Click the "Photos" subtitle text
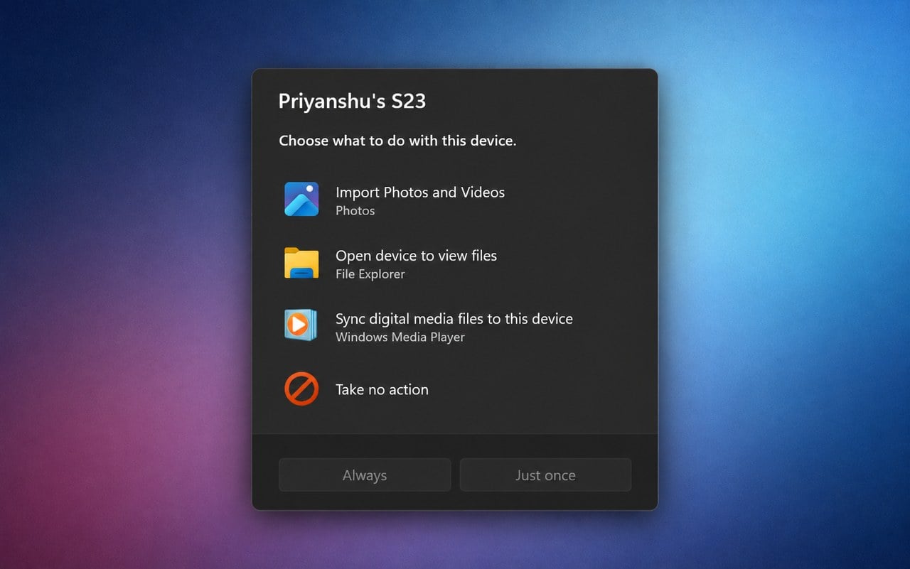Viewport: 910px width, 569px height. pyautogui.click(x=355, y=211)
